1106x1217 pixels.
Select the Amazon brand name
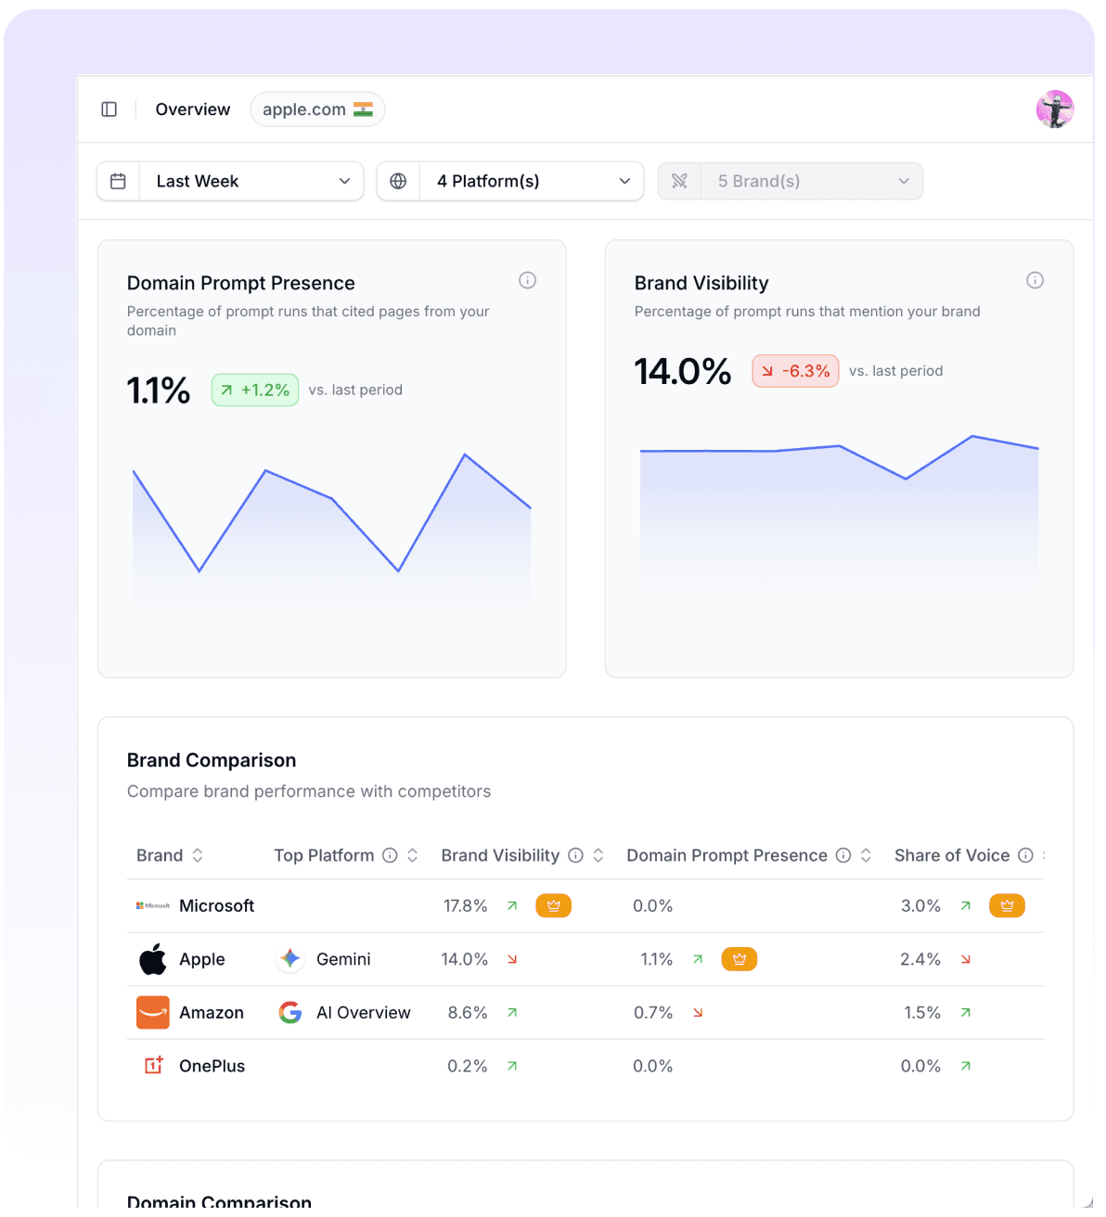click(212, 1013)
